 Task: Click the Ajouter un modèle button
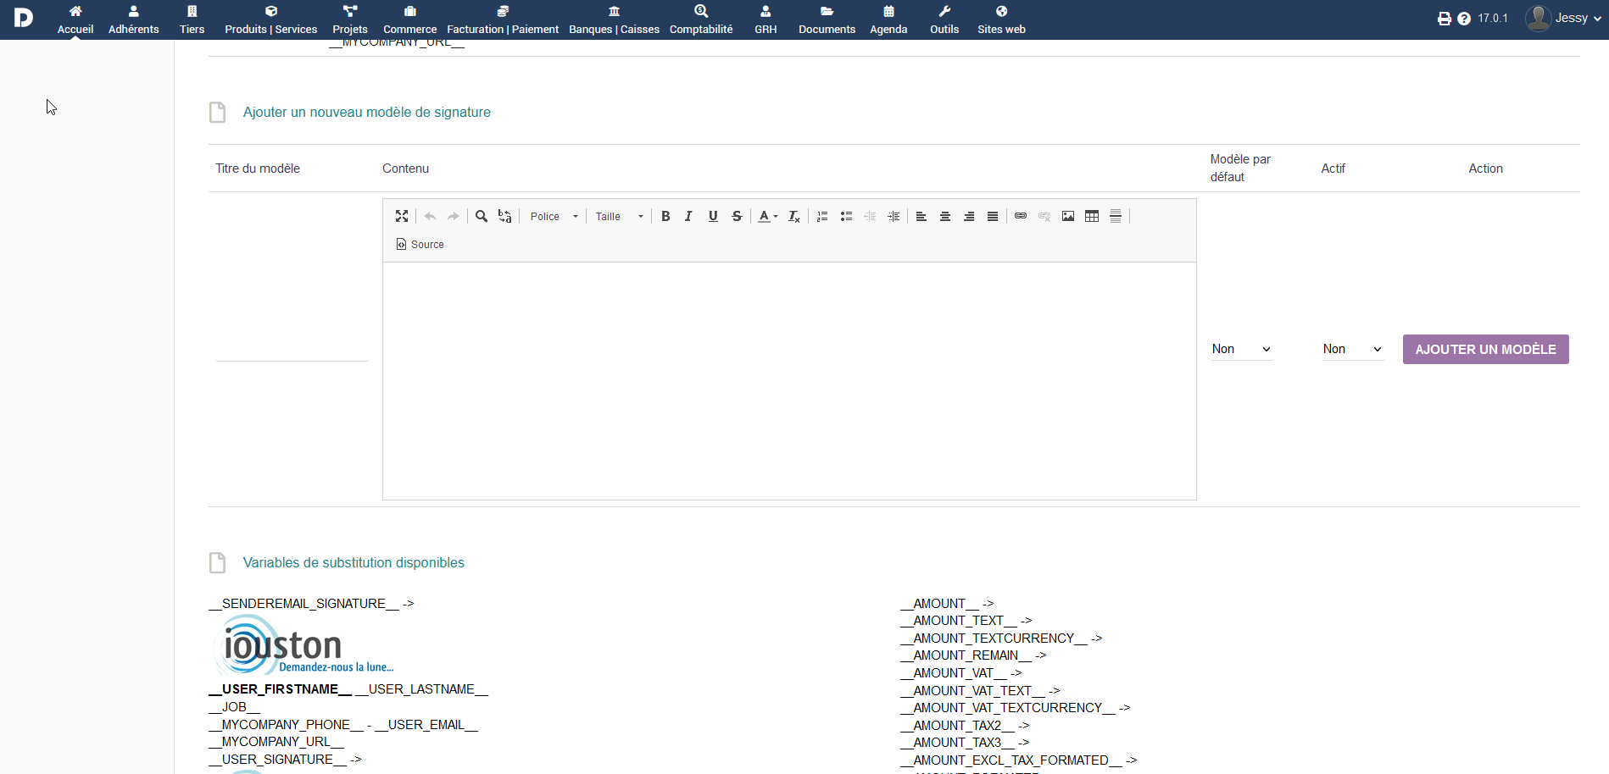tap(1485, 349)
